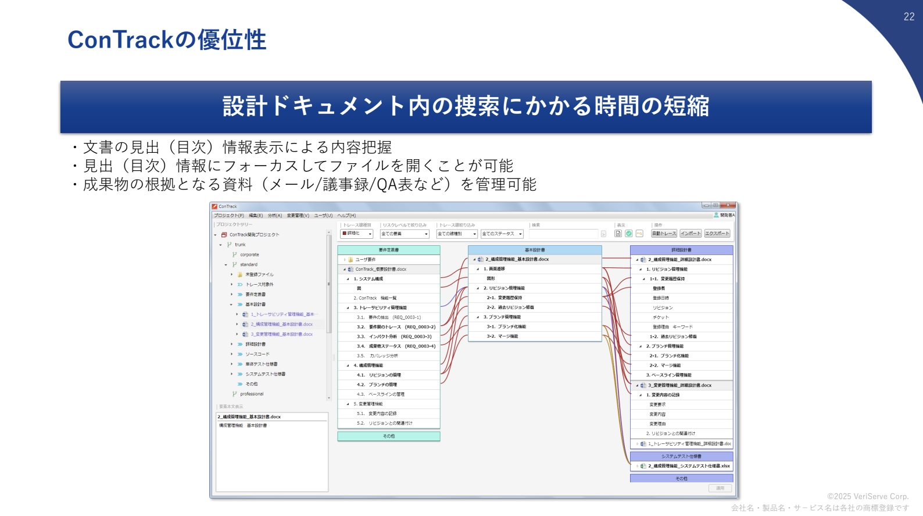The height and width of the screenshot is (516, 923).
Task: Open the ユーザ(U) menu
Action: pos(324,216)
